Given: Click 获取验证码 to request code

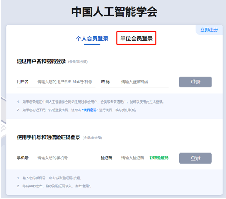Looking at the screenshot, I should (x=159, y=158).
